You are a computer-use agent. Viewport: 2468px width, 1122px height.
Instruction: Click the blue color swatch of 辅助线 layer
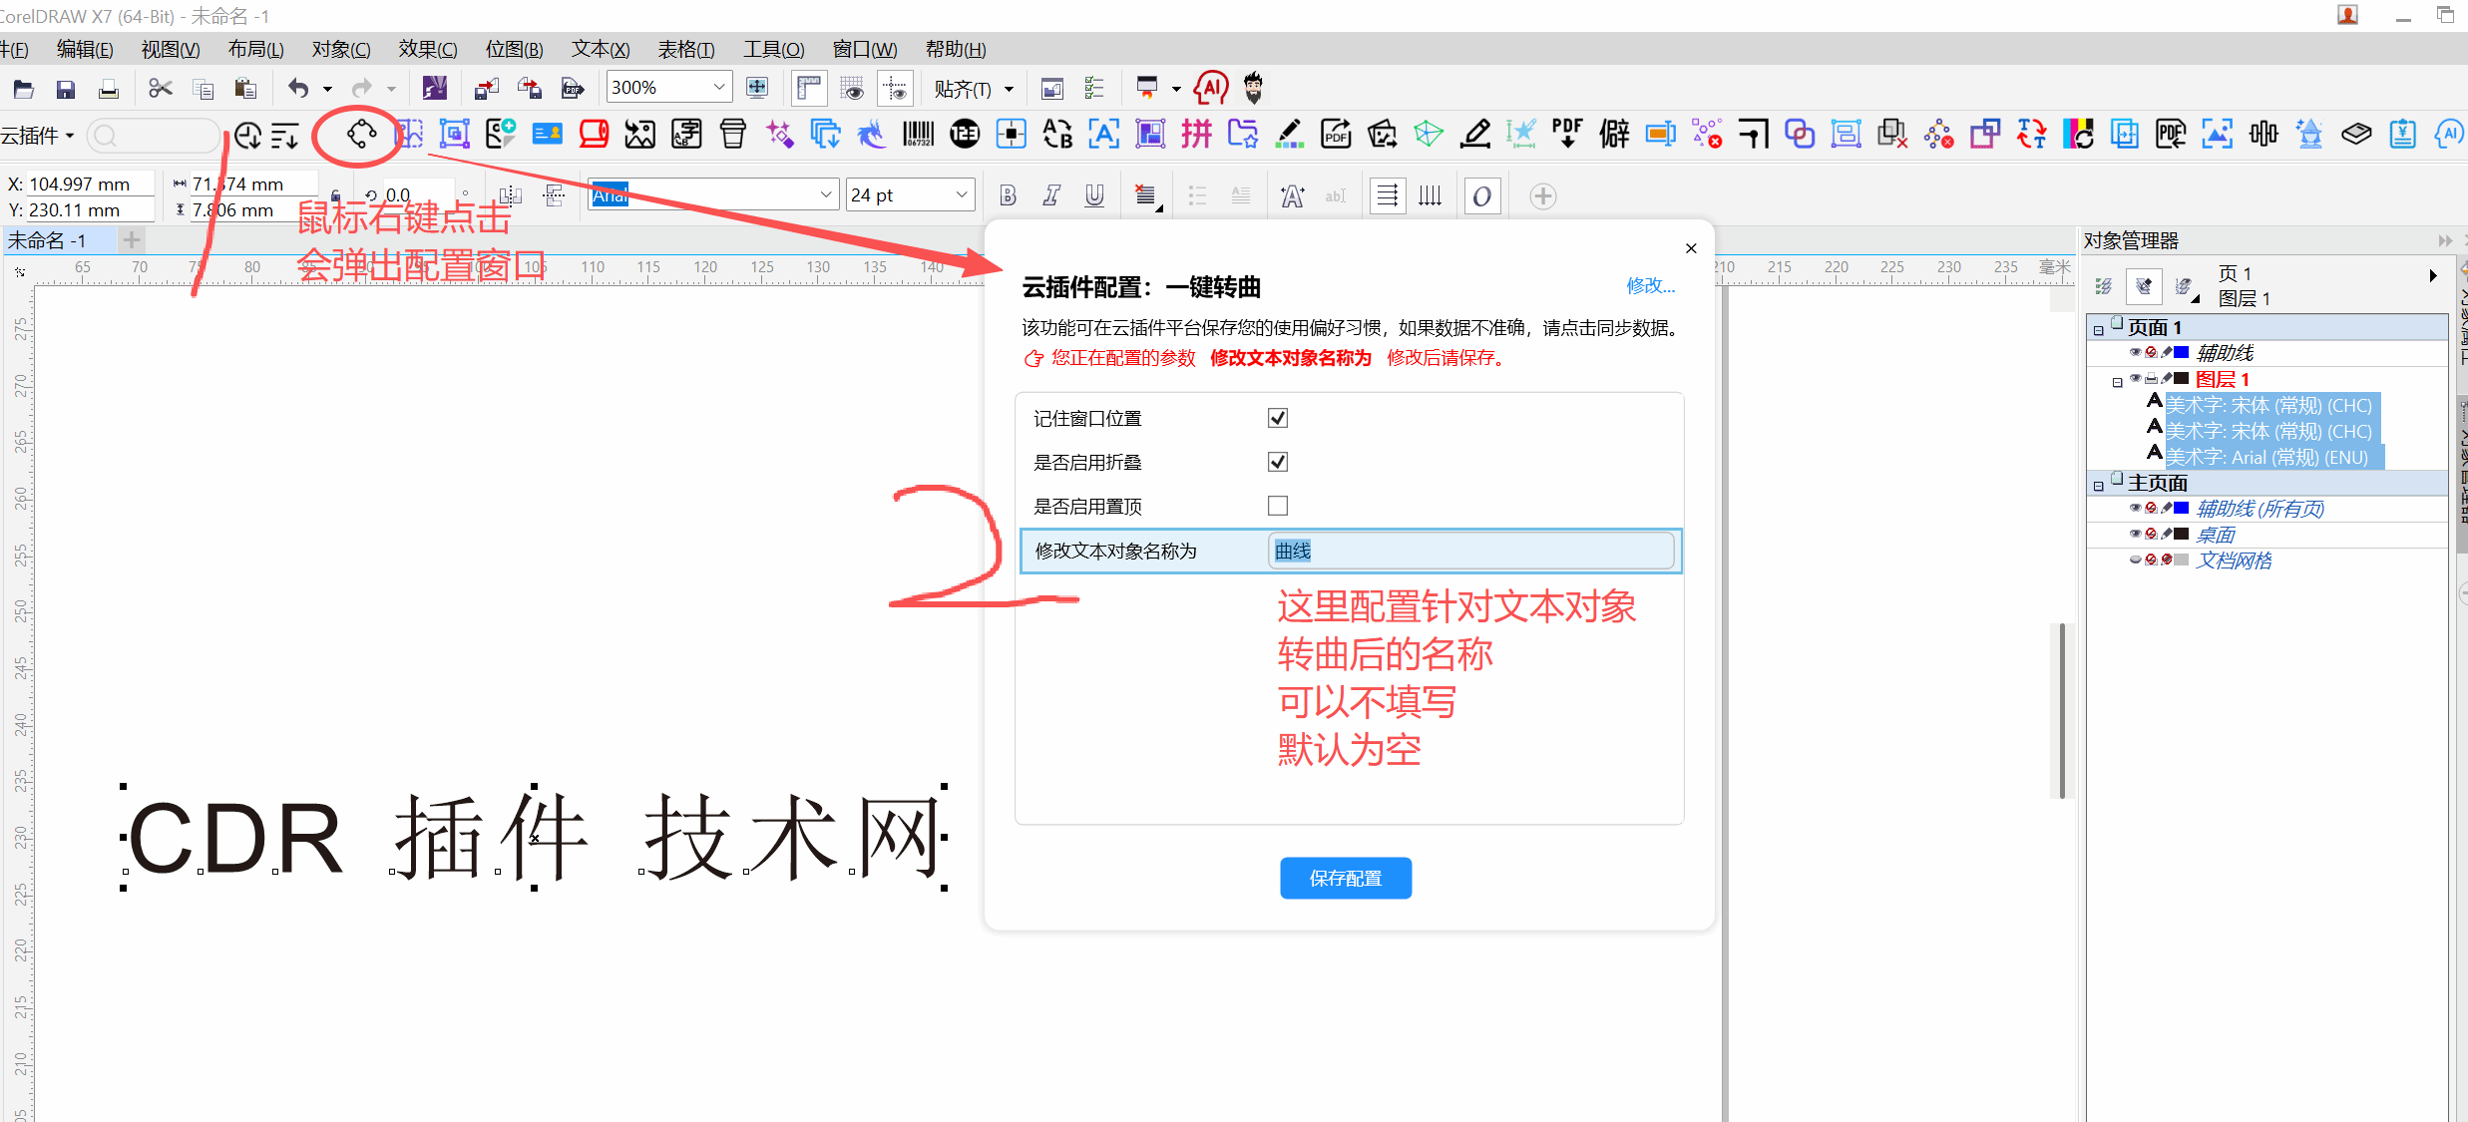tap(2182, 352)
